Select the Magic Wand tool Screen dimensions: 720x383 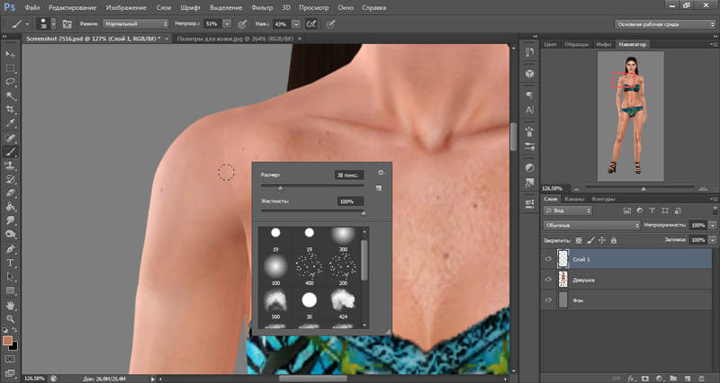(x=10, y=96)
